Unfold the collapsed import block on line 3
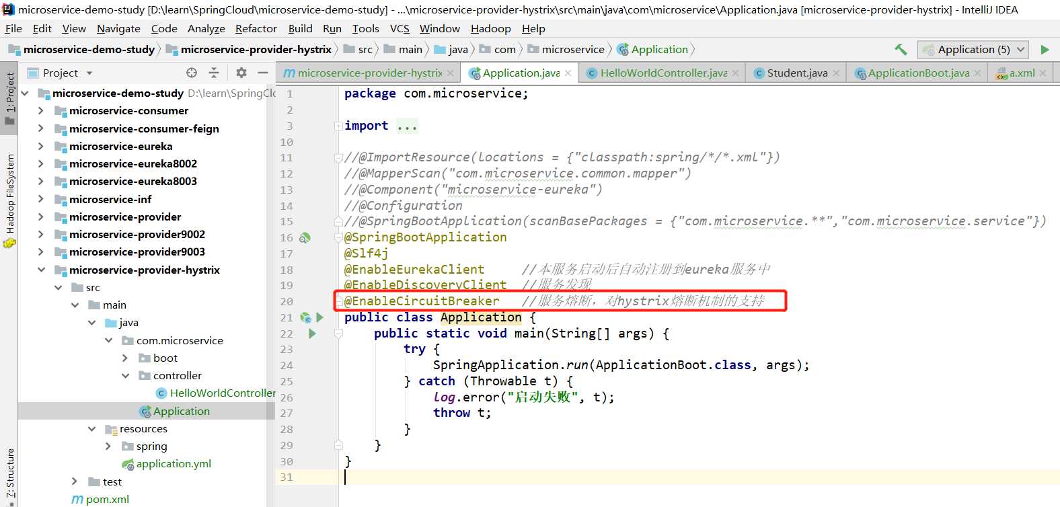The width and height of the screenshot is (1060, 507). pyautogui.click(x=339, y=126)
